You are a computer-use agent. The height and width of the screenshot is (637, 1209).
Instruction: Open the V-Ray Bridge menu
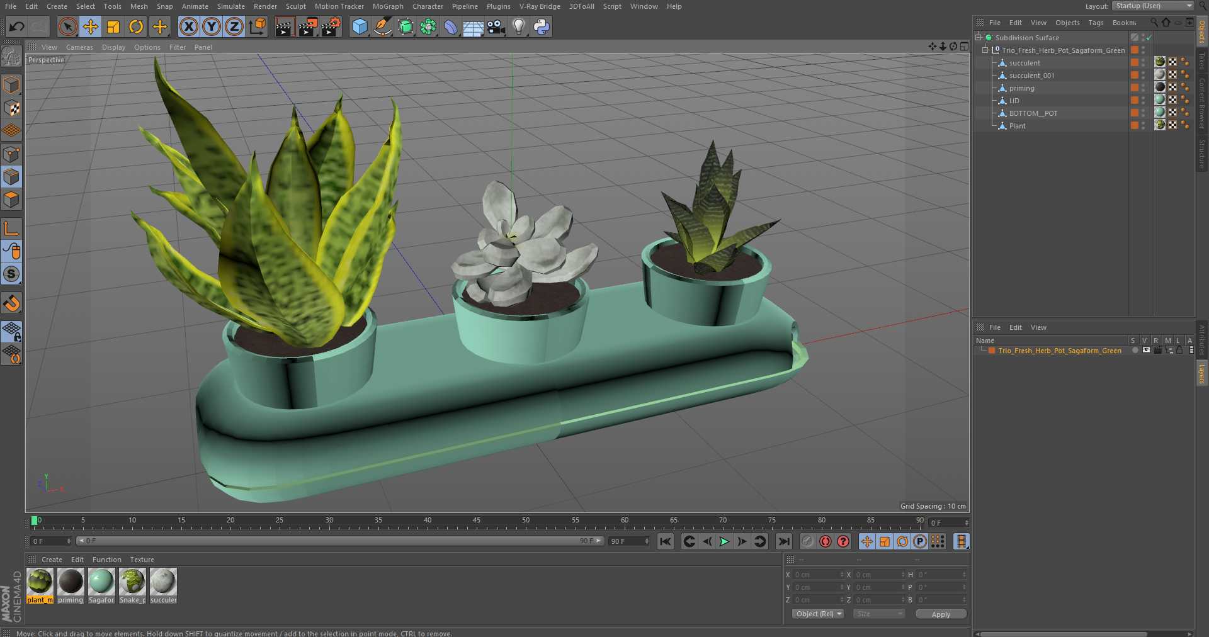tap(540, 6)
